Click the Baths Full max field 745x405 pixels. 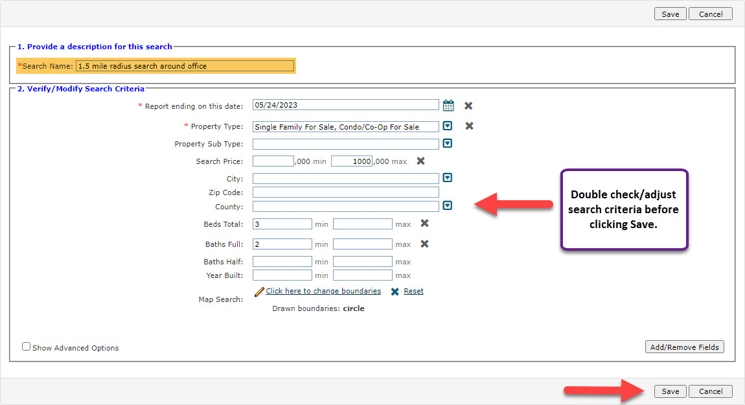tap(363, 244)
